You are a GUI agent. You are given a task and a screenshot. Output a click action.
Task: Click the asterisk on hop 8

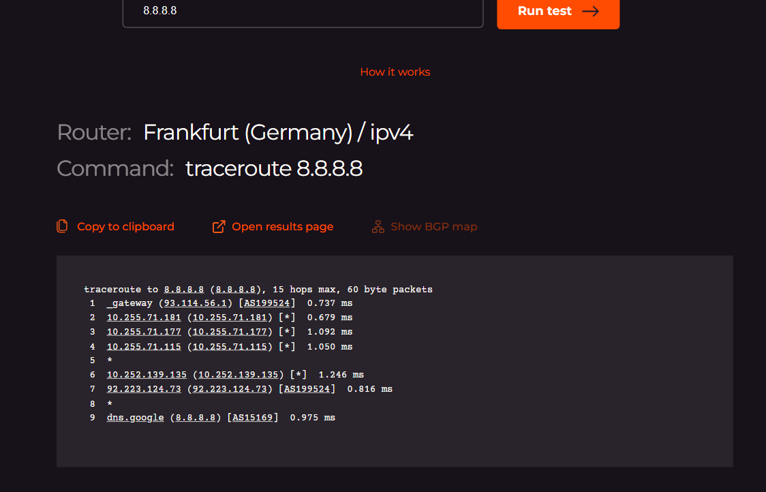(110, 404)
